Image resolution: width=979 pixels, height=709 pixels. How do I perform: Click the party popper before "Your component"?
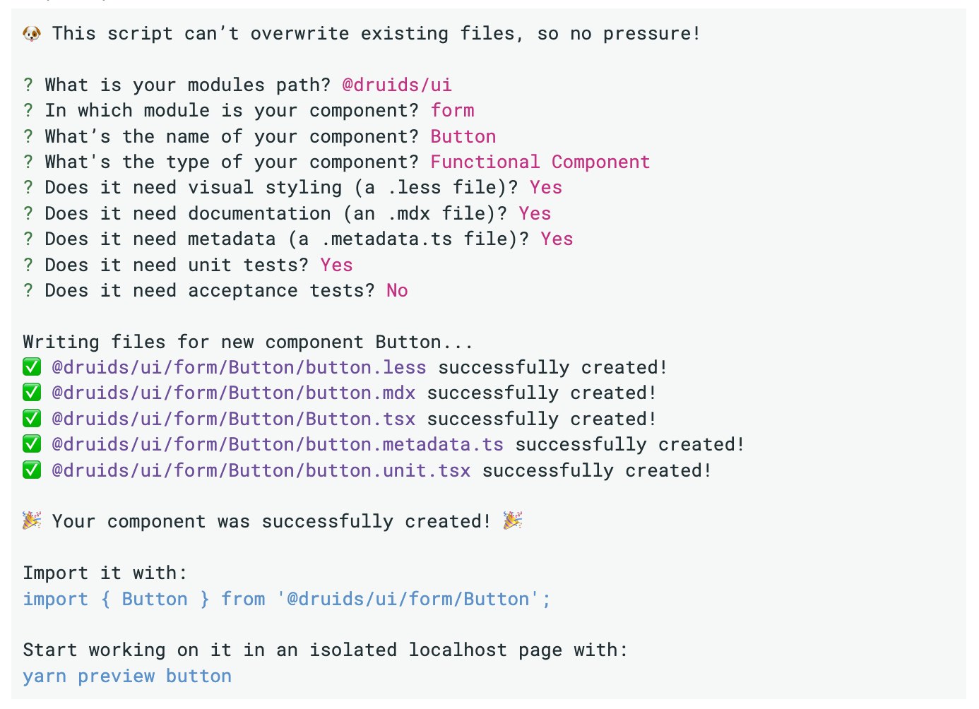pyautogui.click(x=32, y=521)
